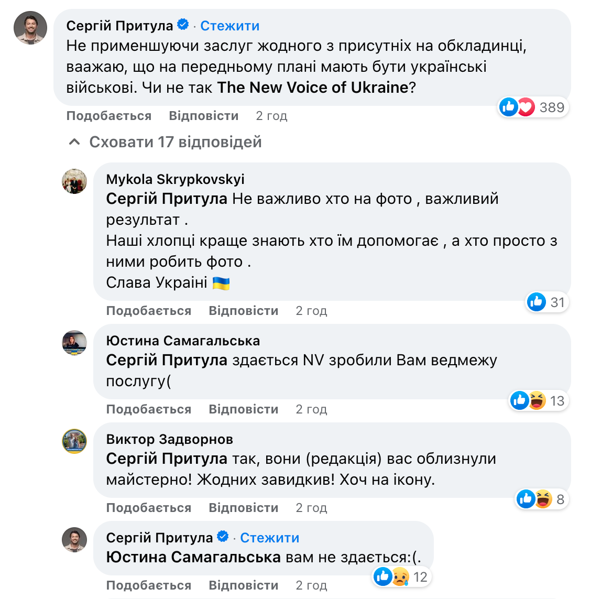612x599 pixels.
Task: Click Сергій Притула's top profile avatar
Action: (30, 28)
